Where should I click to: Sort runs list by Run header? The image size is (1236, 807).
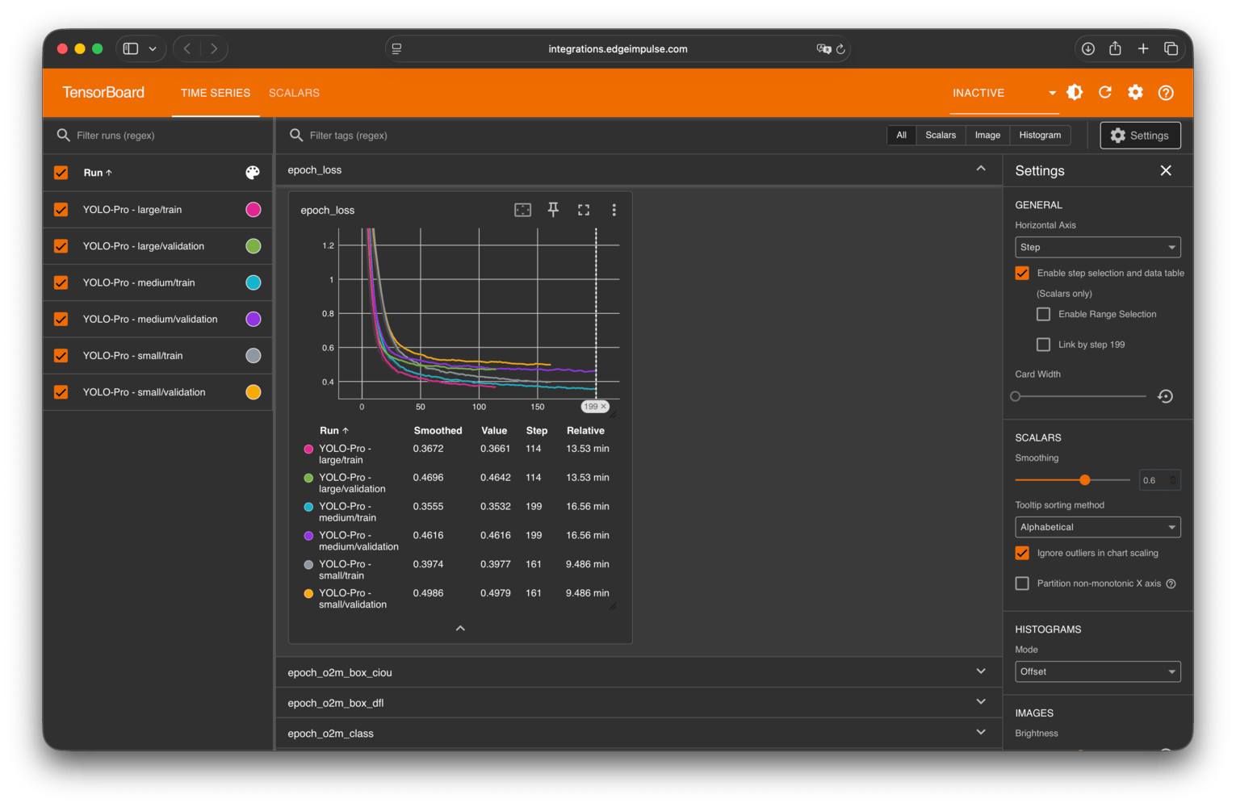tap(98, 173)
